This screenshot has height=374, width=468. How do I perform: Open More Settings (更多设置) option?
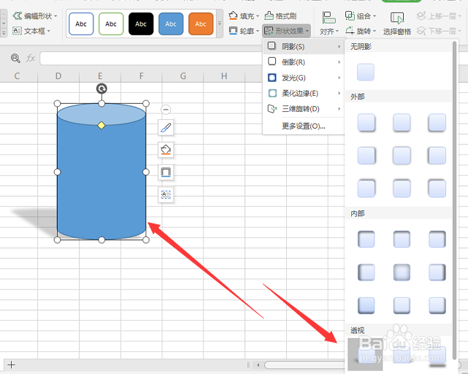click(304, 126)
